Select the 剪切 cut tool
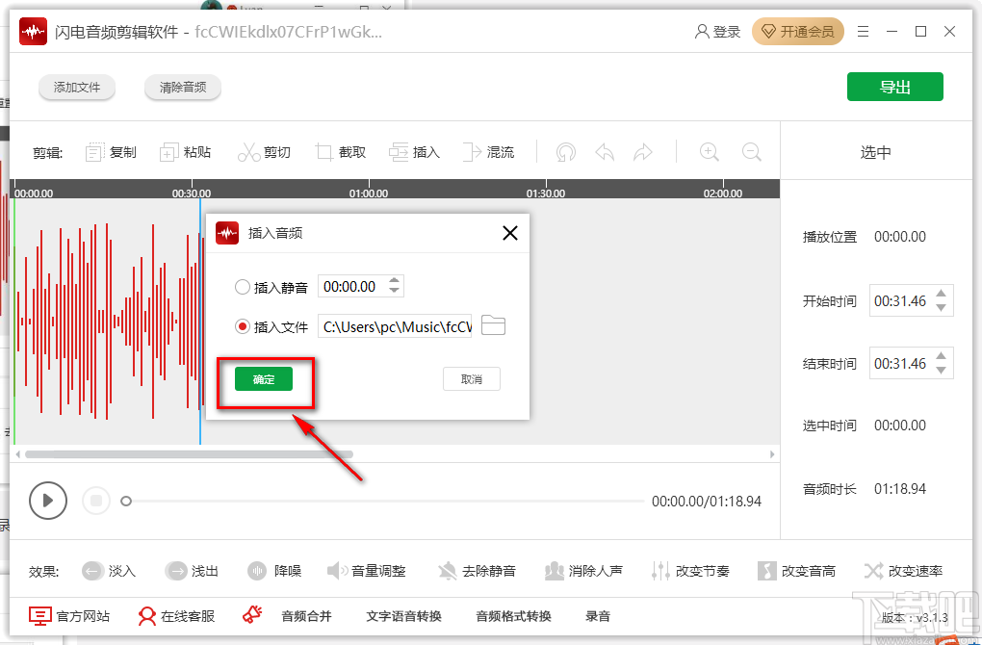 pyautogui.click(x=264, y=152)
